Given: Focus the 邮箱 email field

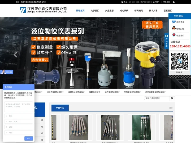Looking at the screenshot, I should point(19,127).
